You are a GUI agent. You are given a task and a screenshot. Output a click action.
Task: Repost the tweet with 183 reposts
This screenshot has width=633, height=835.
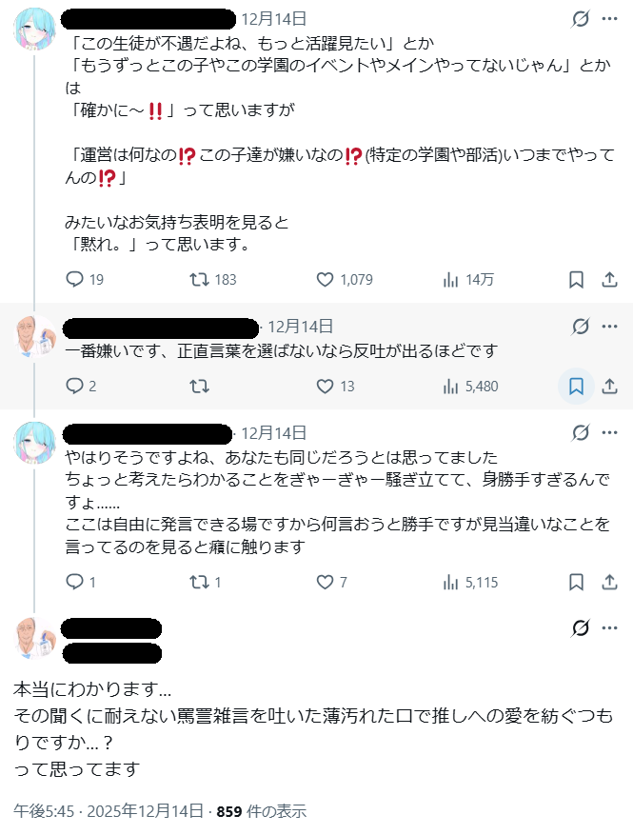199,280
